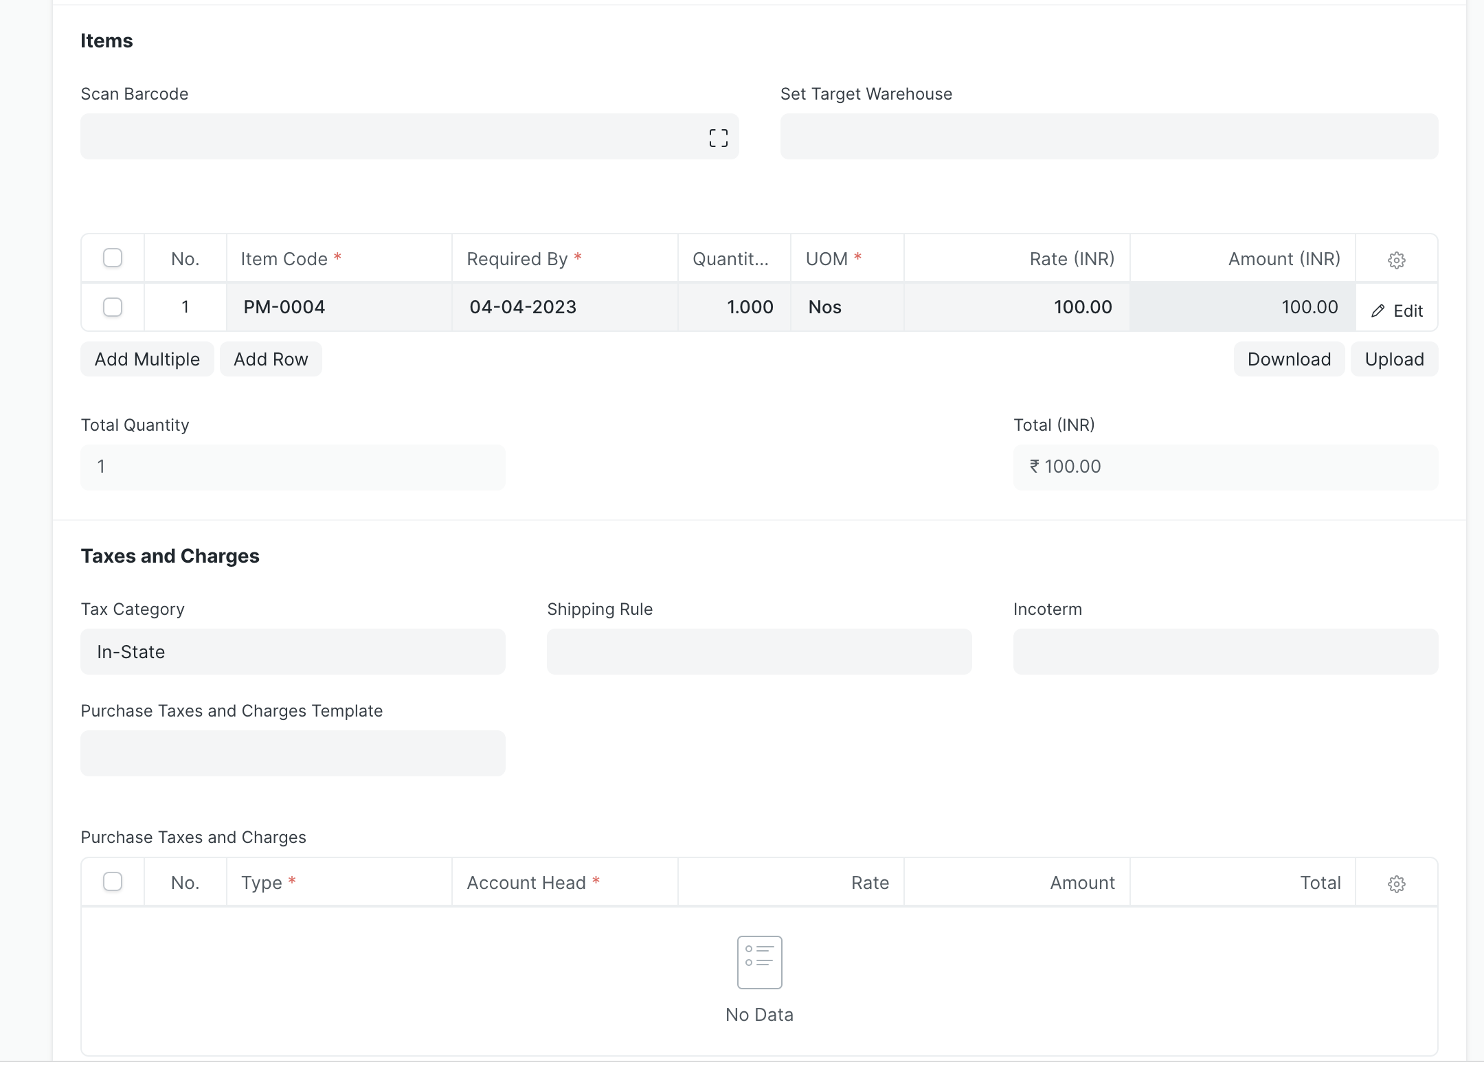This screenshot has height=1069, width=1484.
Task: Click the Add Multiple button
Action: [147, 359]
